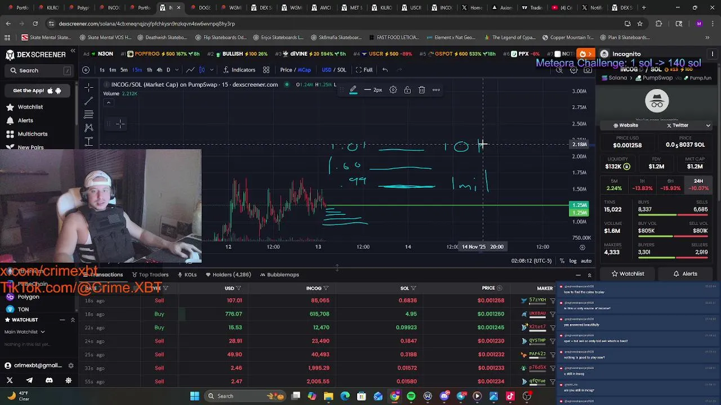Screen dimensions: 721x405
Task: Select the 1h timeframe
Action: click(149, 70)
